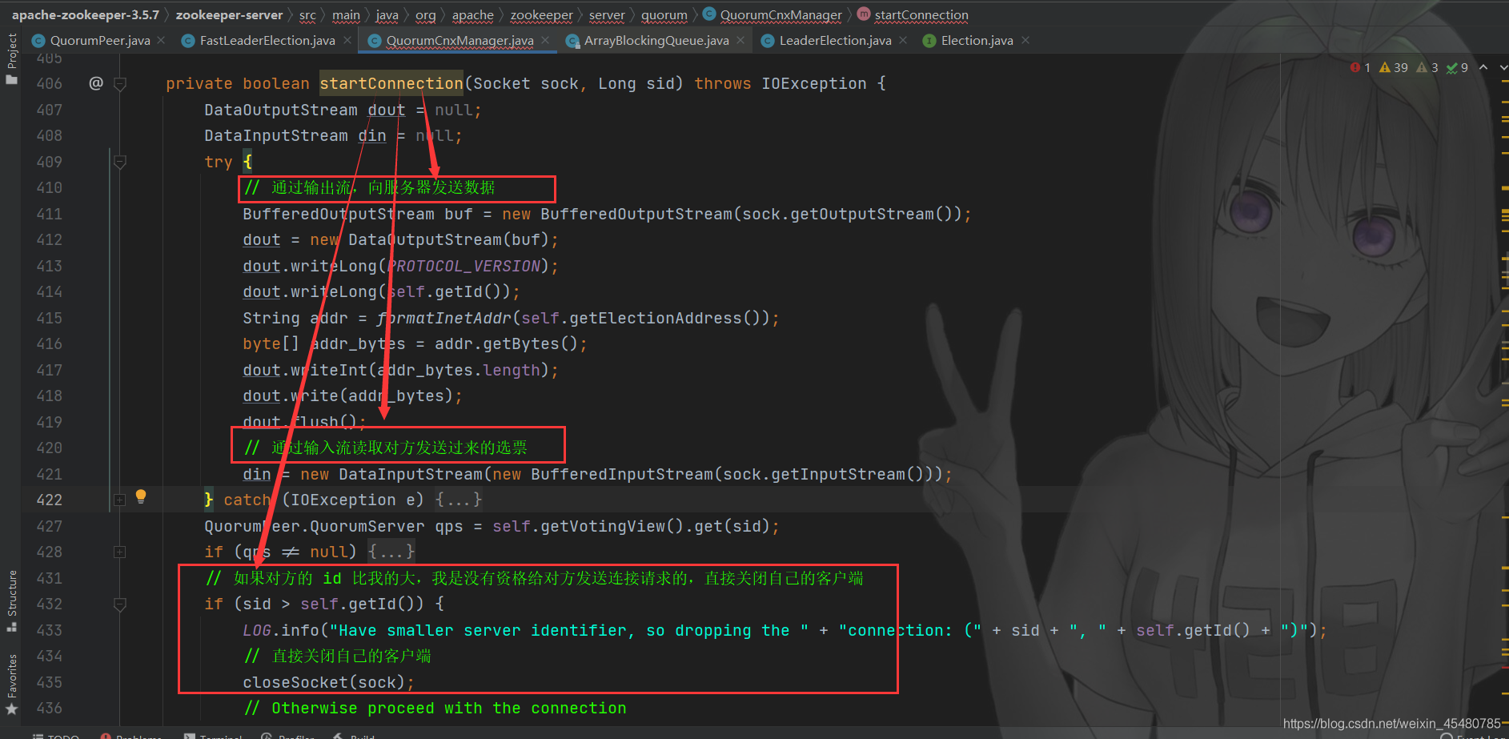Open the Election.java tab

coord(977,40)
